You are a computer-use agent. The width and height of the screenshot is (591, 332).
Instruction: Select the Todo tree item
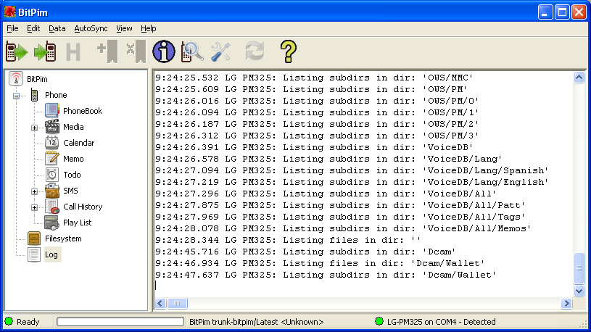click(x=72, y=175)
